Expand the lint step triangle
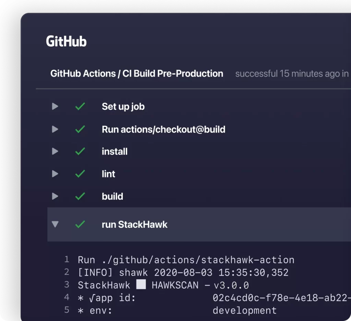Image resolution: width=351 pixels, height=321 pixels. coord(55,174)
